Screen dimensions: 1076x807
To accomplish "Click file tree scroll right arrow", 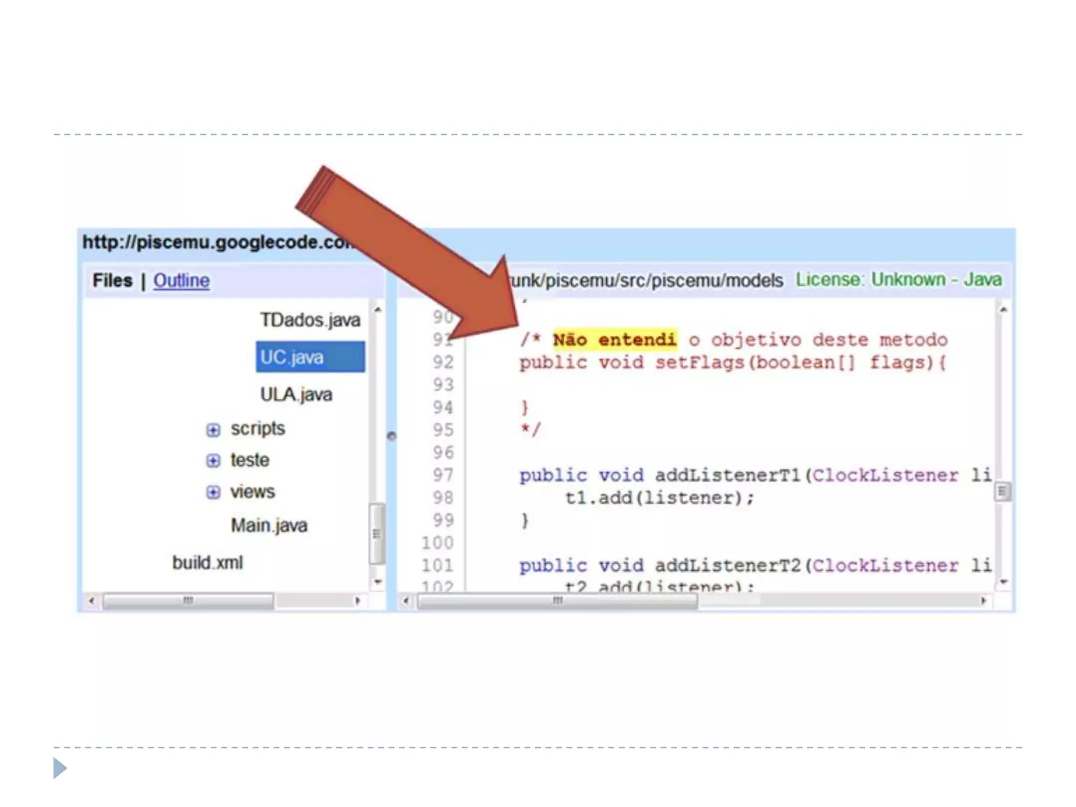I will click(x=358, y=601).
